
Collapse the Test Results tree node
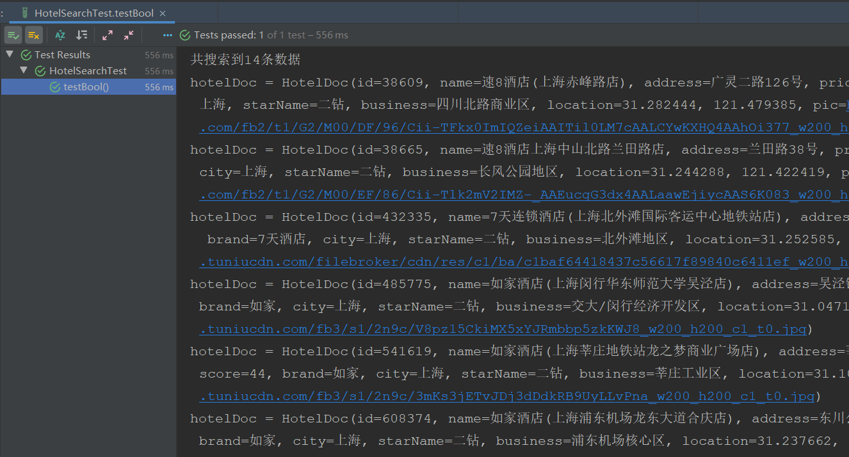tap(10, 54)
